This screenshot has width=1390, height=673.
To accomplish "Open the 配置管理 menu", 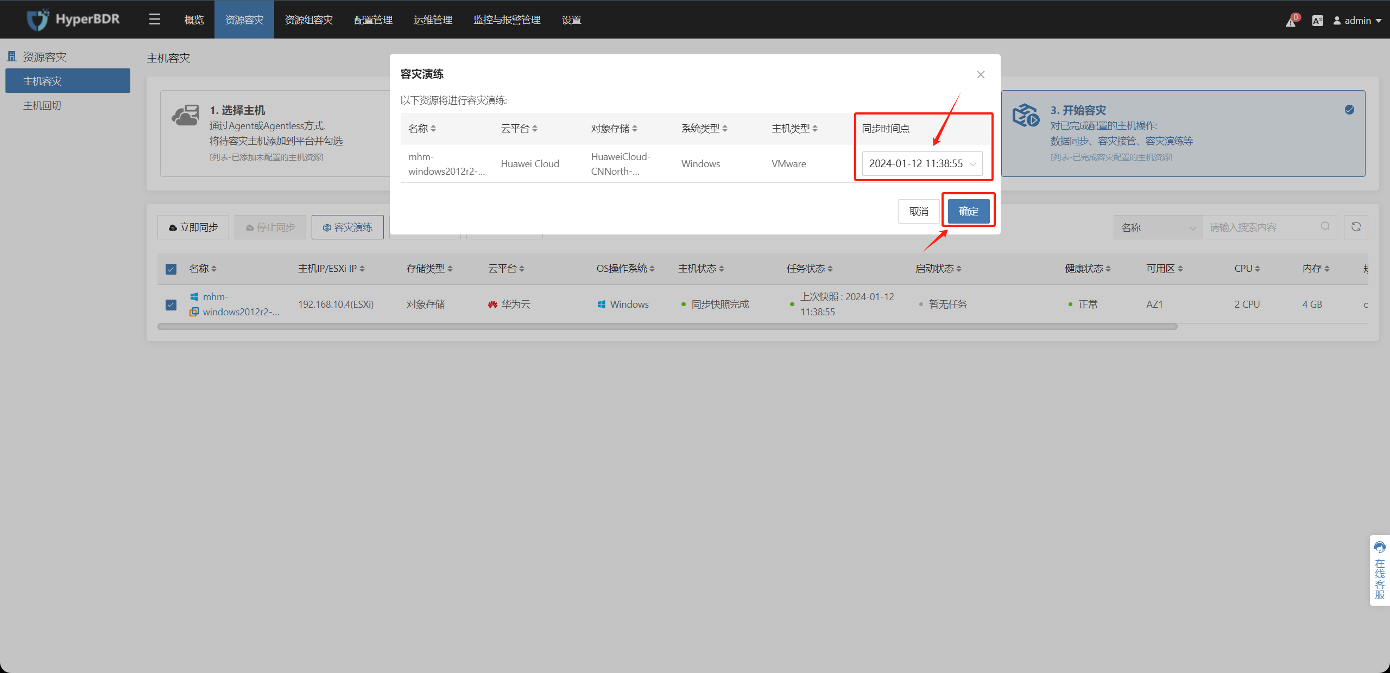I will pos(374,20).
